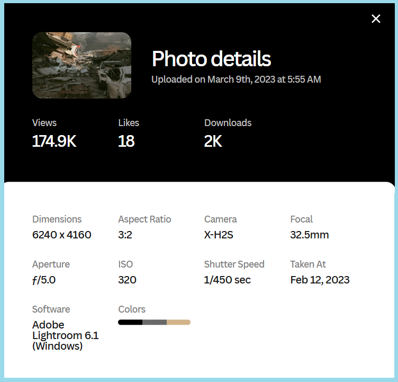This screenshot has width=398, height=382.
Task: Select the tan color swatch
Action: pyautogui.click(x=178, y=322)
